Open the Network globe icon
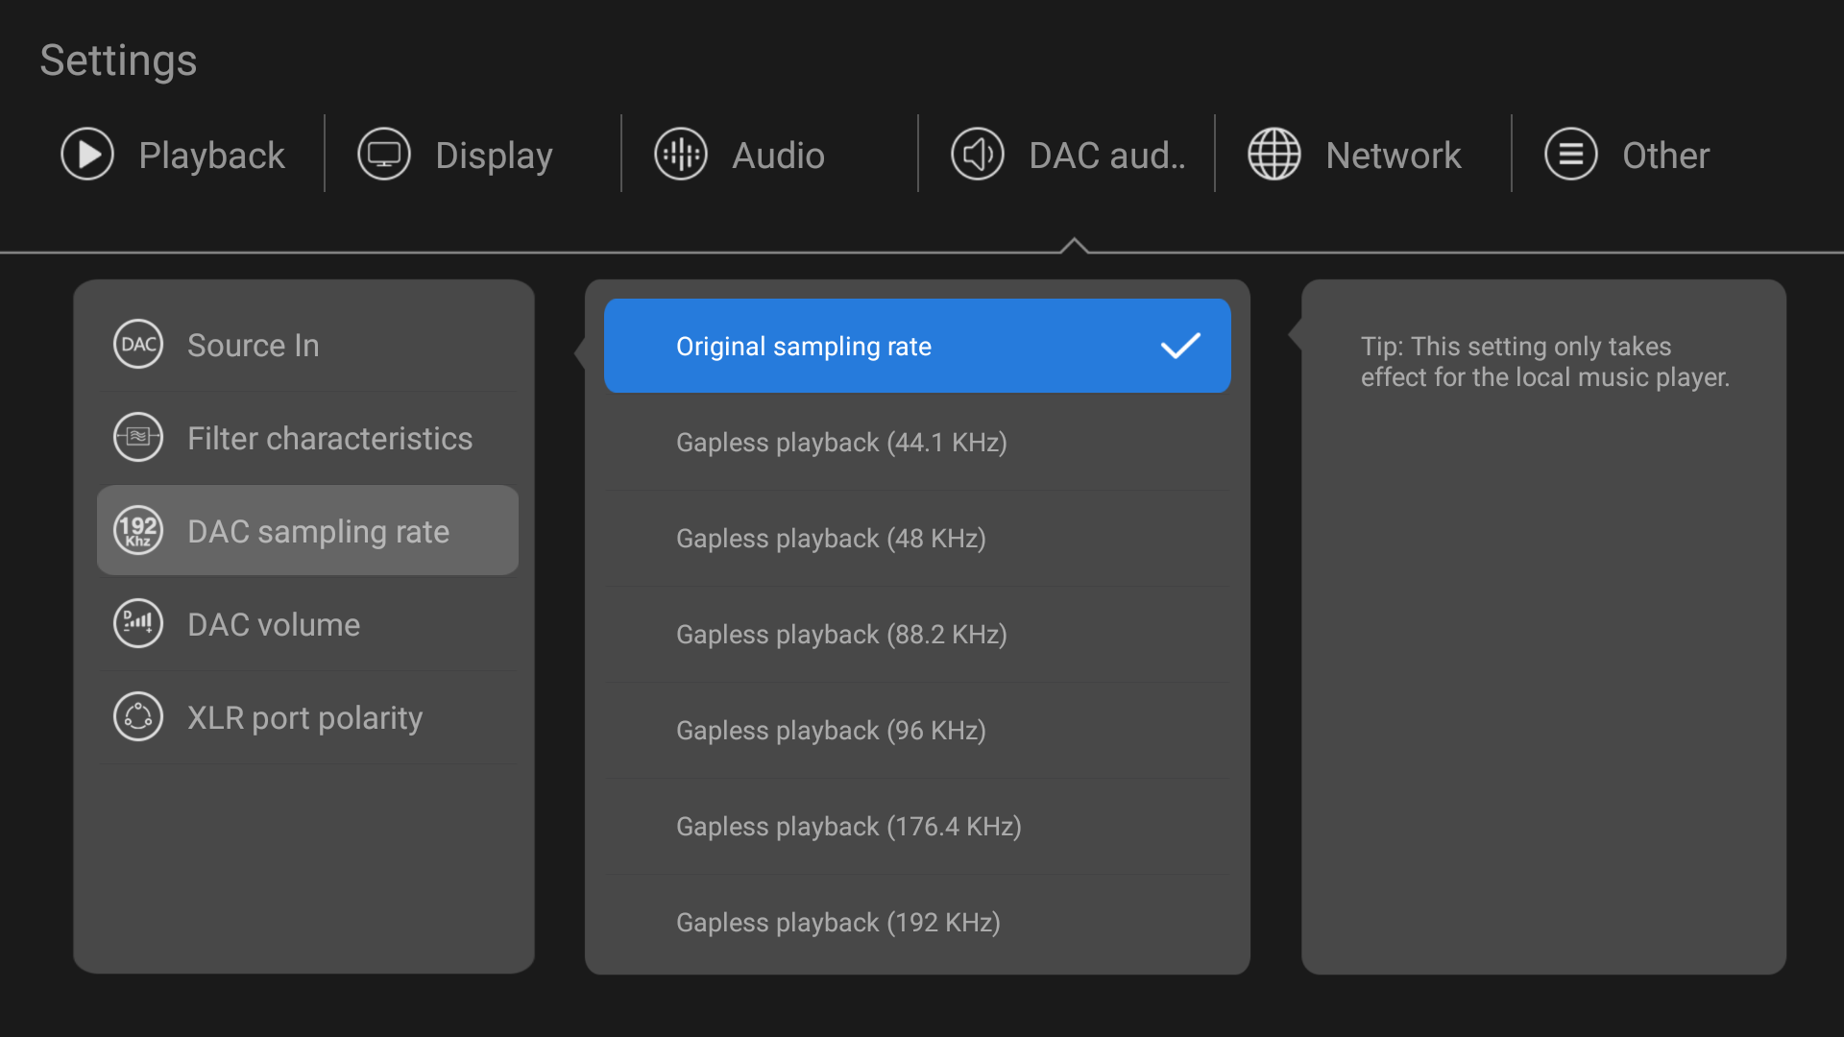Viewport: 1844px width, 1037px height. pos(1274,155)
